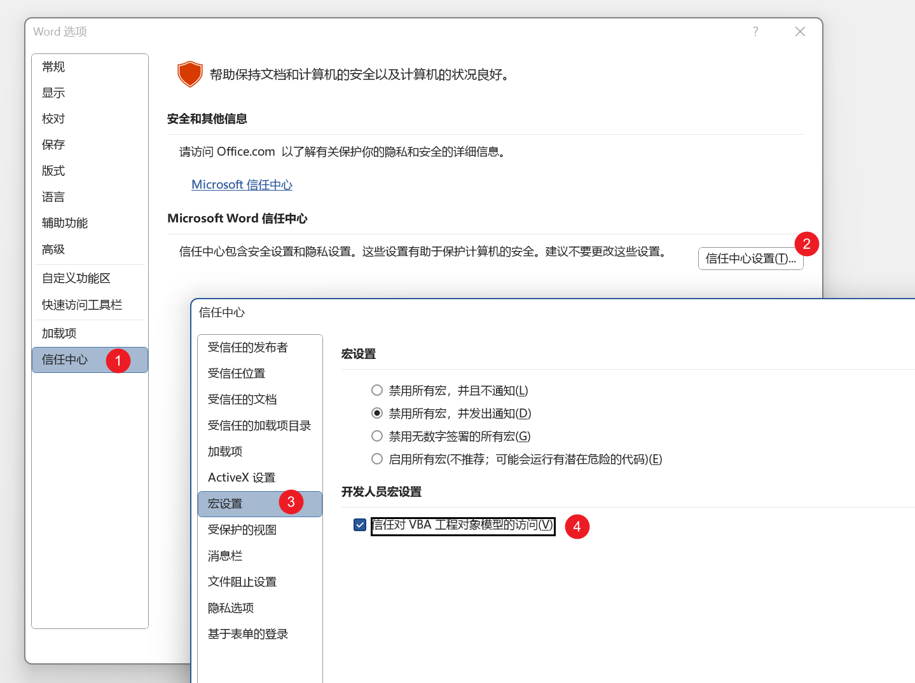Open the Microsoft 信任中心 link
This screenshot has height=683, width=915.
242,185
